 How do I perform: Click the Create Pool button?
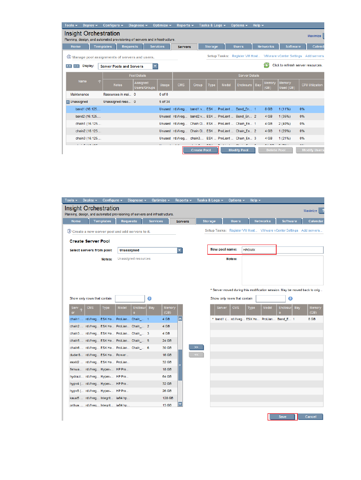[x=201, y=150]
